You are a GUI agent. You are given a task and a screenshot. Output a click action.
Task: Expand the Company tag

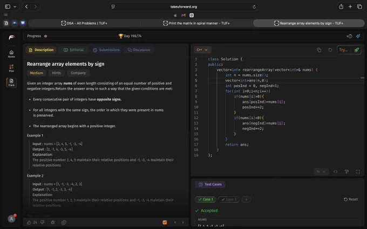(78, 73)
